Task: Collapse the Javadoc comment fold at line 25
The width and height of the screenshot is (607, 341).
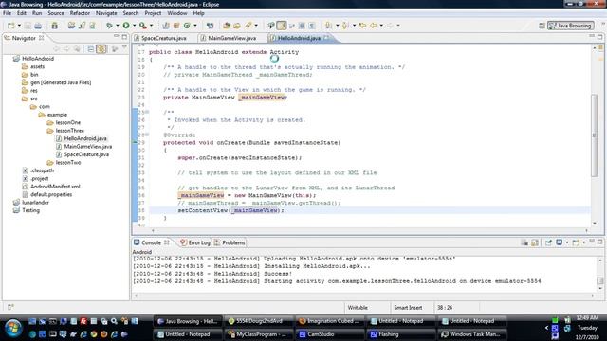Action: coord(147,112)
